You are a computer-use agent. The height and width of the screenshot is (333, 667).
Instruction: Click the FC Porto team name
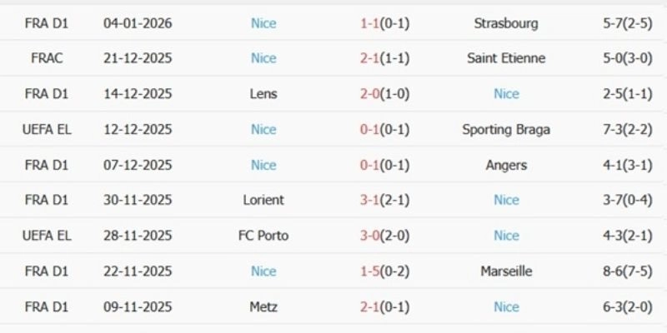[263, 236]
